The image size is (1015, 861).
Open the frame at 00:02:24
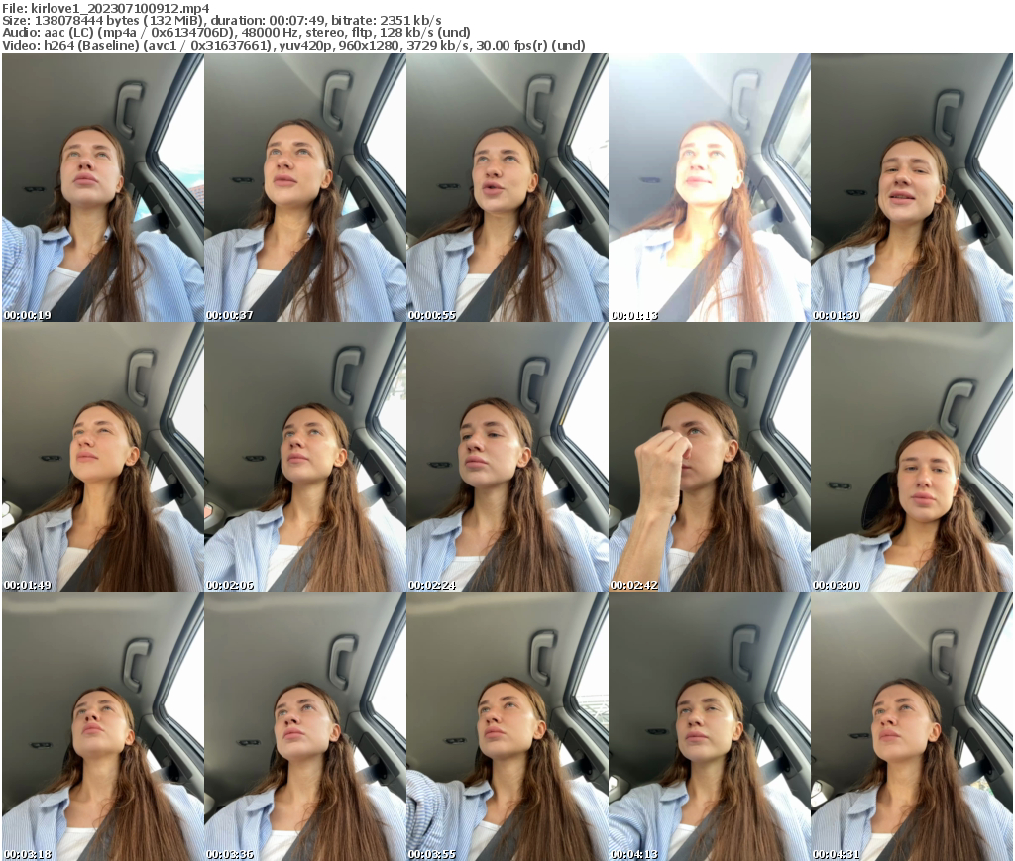tap(507, 454)
